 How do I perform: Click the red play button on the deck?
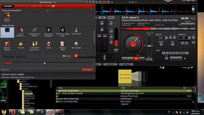point(136,59)
